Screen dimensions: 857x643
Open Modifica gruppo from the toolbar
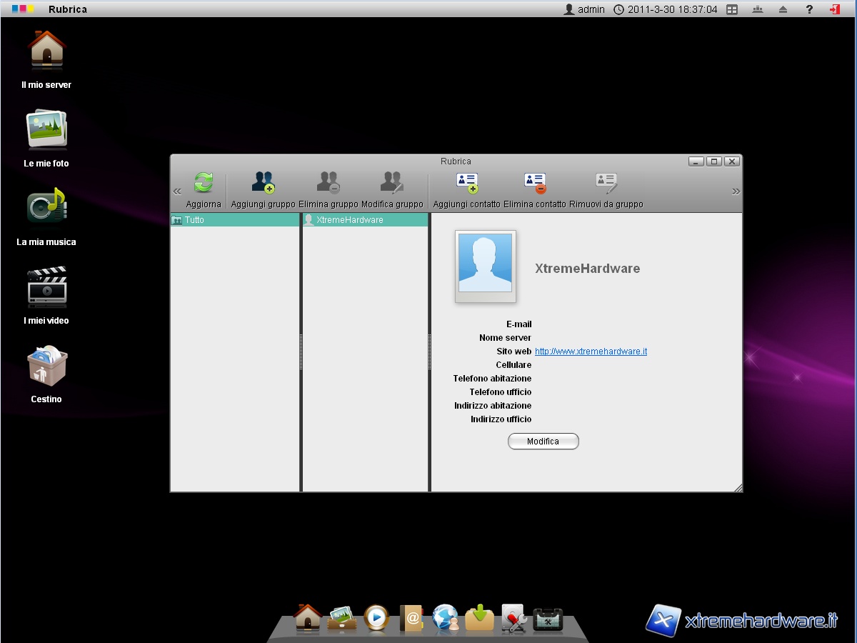coord(392,184)
